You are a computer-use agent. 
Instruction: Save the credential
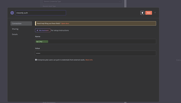click(148, 13)
